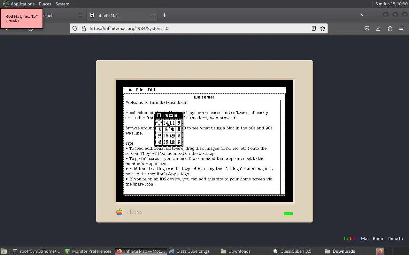Click the site security padlock icon
Viewport: 409px width, 255px height.
84,28
